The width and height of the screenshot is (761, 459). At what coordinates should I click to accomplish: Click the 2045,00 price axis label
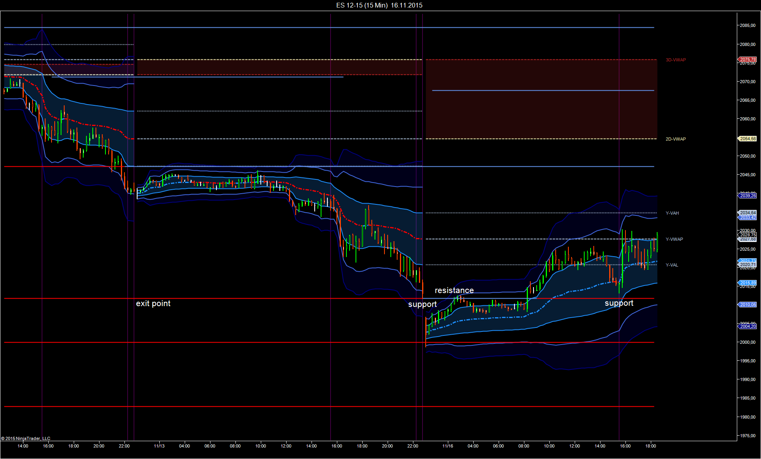(x=748, y=175)
